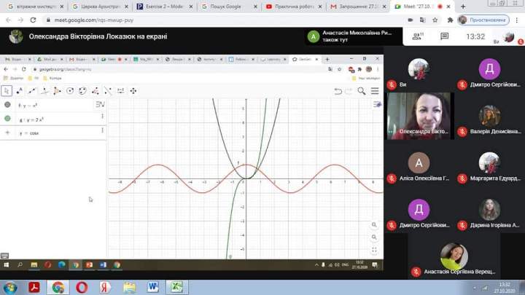This screenshot has width=525, height=295.
Task: Click camera icon in address bar
Action: [x=410, y=20]
